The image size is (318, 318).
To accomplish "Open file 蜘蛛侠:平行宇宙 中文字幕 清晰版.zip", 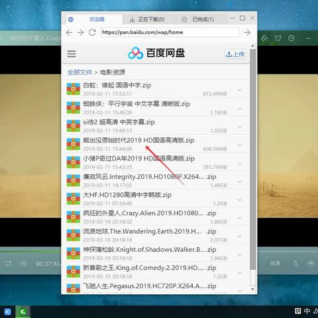I will click(x=136, y=104).
